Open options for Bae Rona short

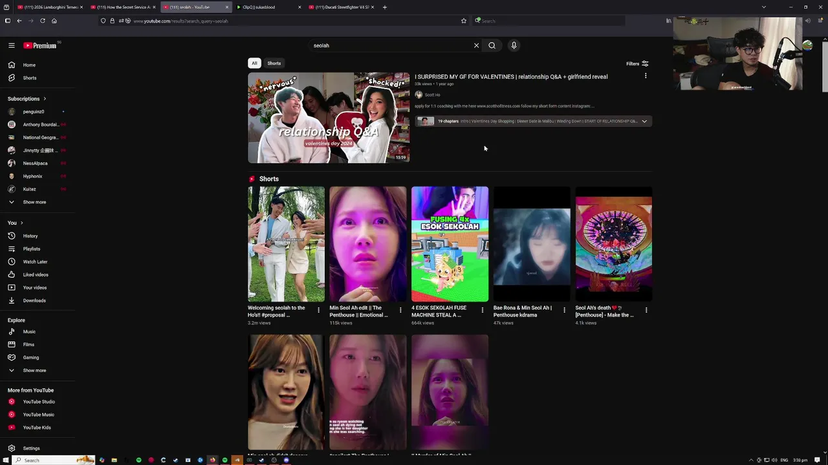click(564, 310)
